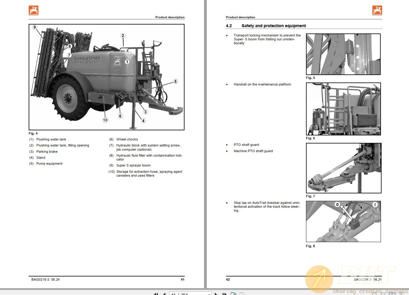
Task: Select 'Handrail on the maintenance platform'
Action: (262, 84)
